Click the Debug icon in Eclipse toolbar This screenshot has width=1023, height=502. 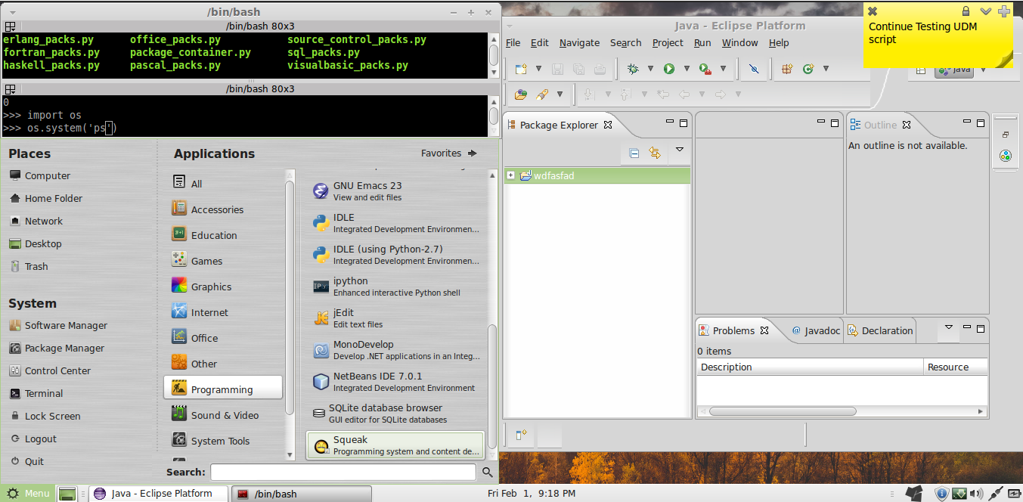[634, 68]
